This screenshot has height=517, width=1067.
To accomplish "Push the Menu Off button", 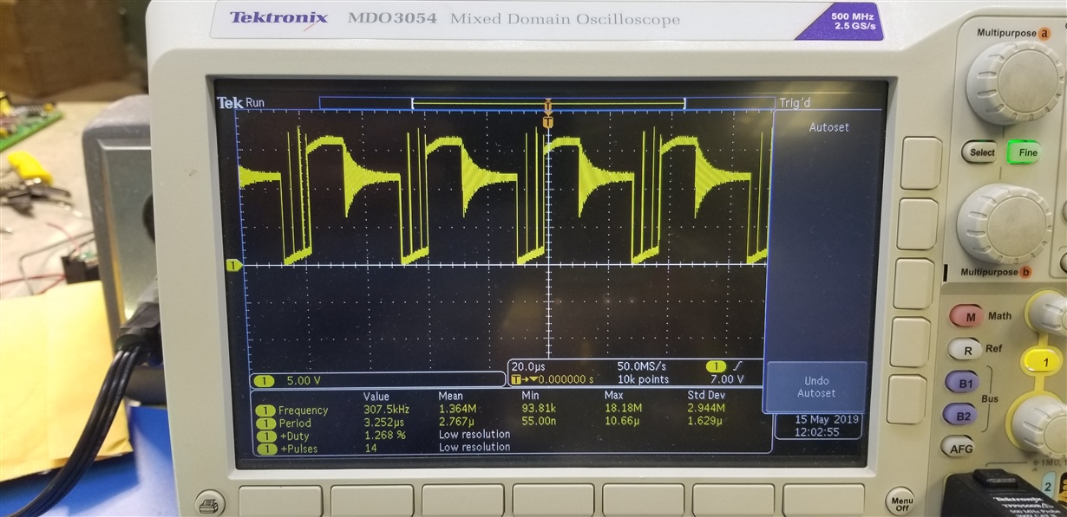I will pyautogui.click(x=901, y=501).
